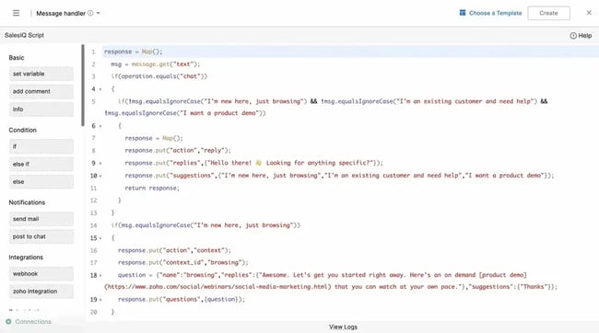The width and height of the screenshot is (599, 333).
Task: Open Connections at the bottom left
Action: pos(33,322)
